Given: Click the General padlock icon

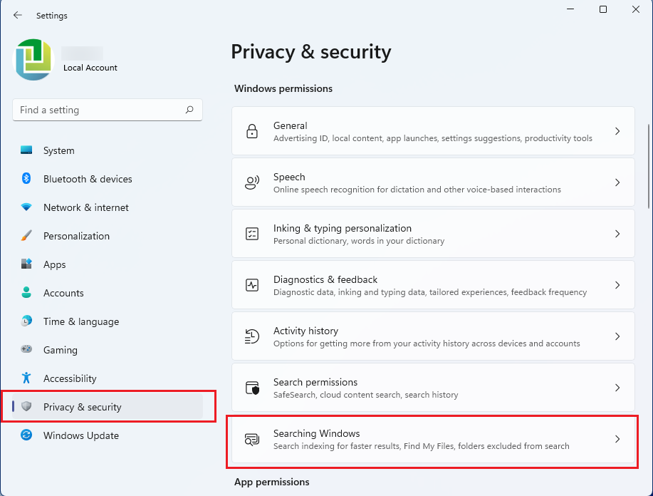Looking at the screenshot, I should click(252, 131).
